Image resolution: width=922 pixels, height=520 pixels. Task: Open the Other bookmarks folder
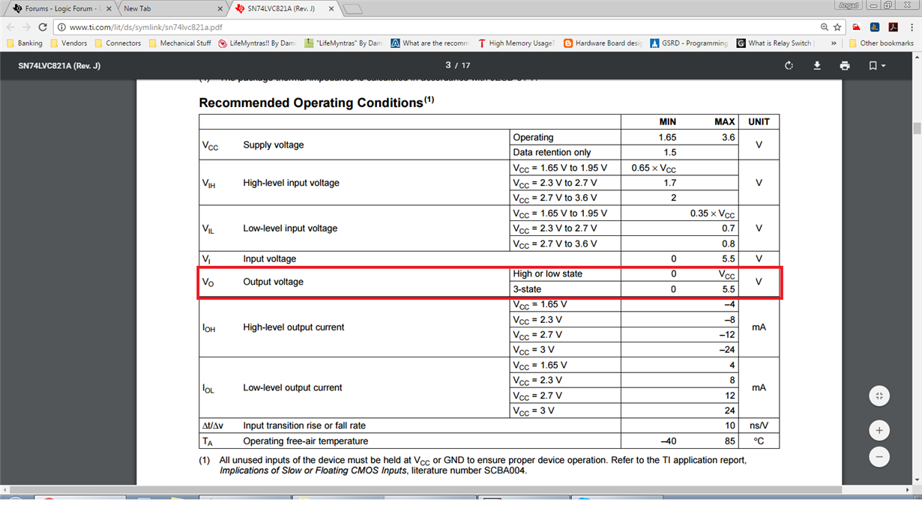point(881,43)
